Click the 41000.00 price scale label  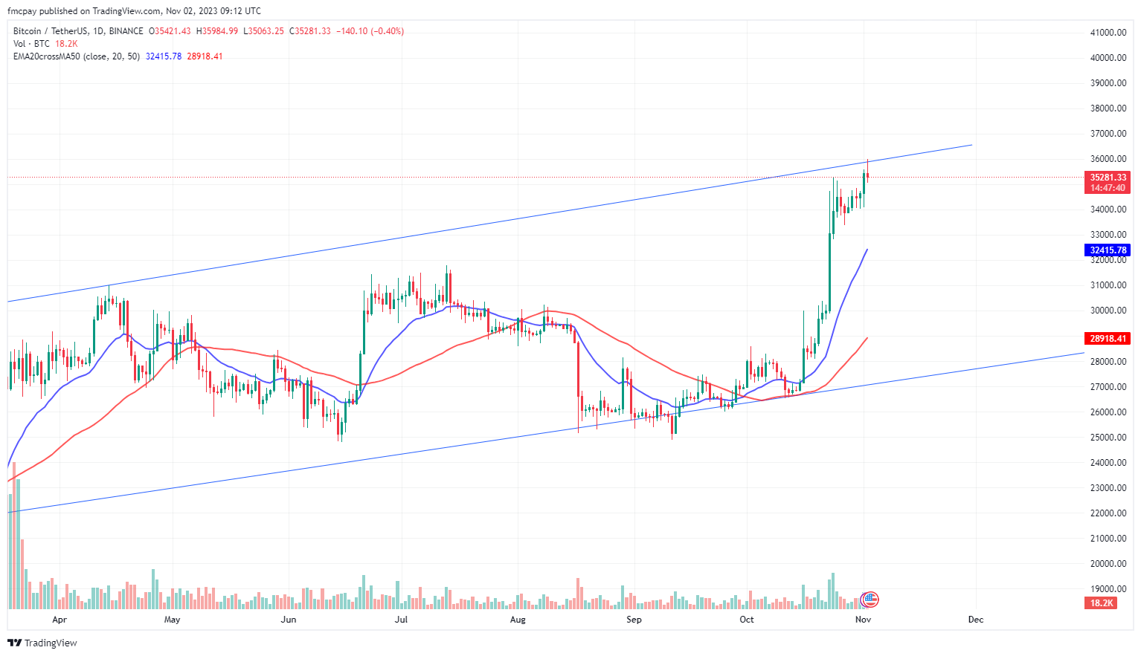tap(1108, 33)
